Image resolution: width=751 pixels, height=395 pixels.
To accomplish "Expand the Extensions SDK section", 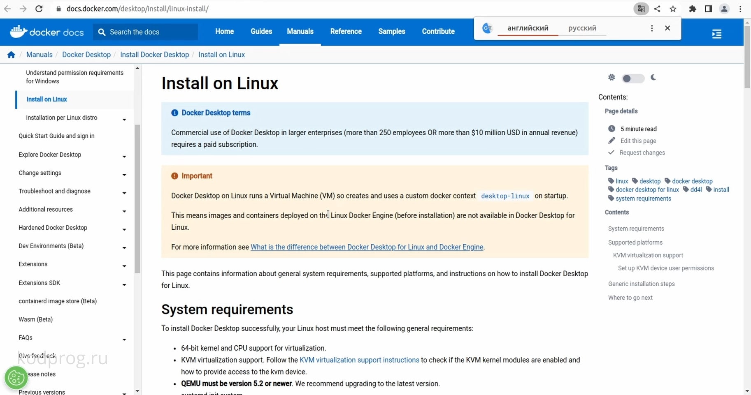I will click(x=124, y=285).
